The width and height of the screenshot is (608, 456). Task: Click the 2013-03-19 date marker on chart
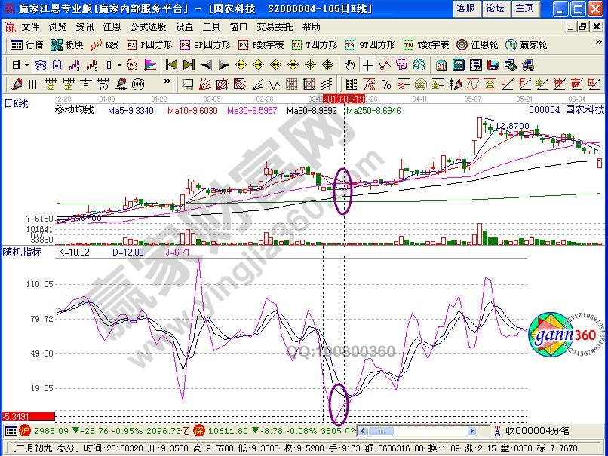pyautogui.click(x=344, y=99)
